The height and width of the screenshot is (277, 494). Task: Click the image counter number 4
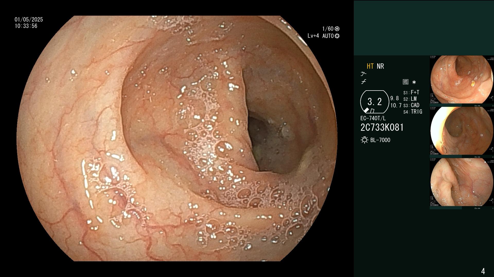(483, 271)
